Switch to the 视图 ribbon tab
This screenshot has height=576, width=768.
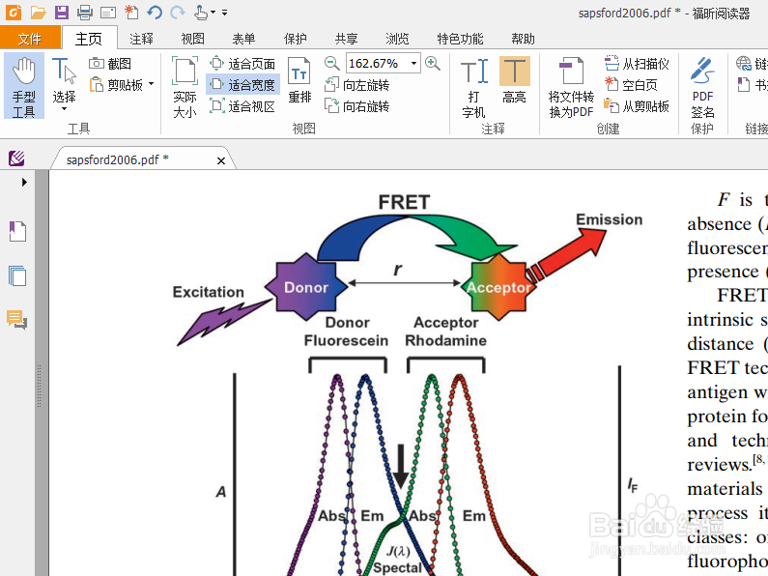click(x=192, y=39)
